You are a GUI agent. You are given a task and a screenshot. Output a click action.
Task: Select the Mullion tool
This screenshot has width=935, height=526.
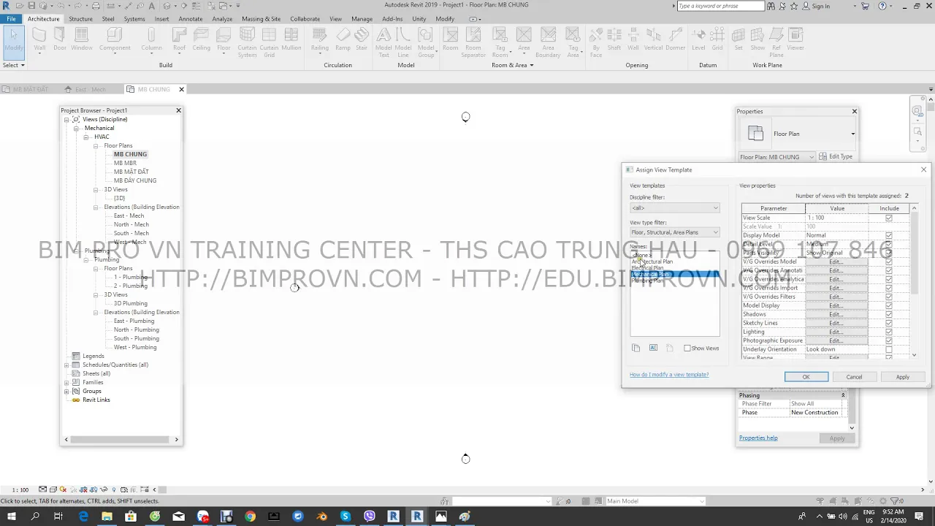pyautogui.click(x=291, y=39)
